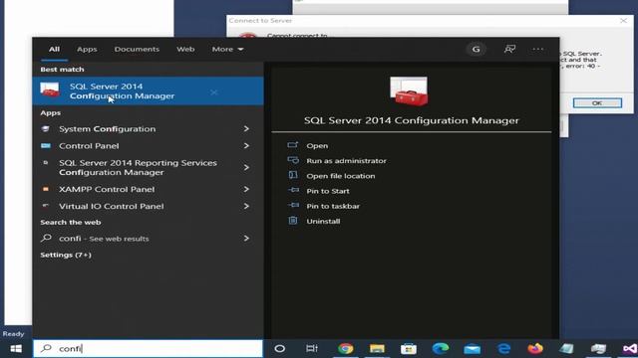Click the Uninstall trash icon
Image resolution: width=638 pixels, height=358 pixels.
pyautogui.click(x=292, y=221)
